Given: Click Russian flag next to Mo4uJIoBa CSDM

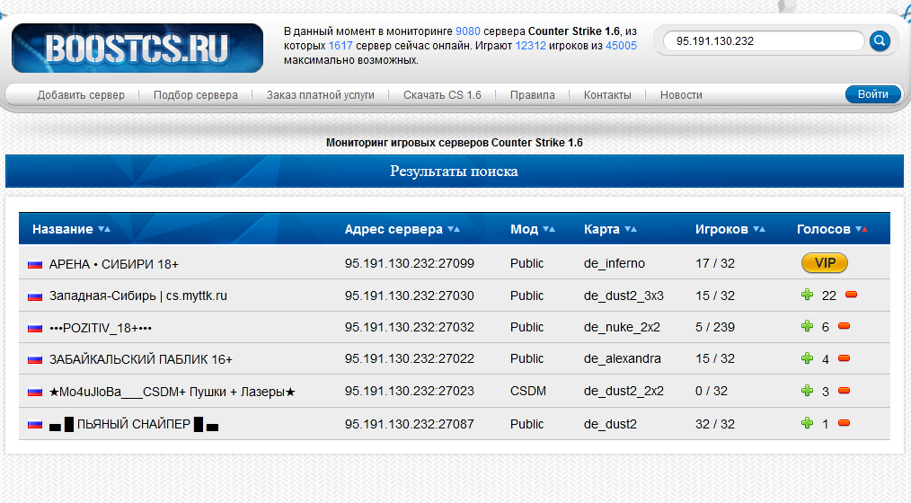Looking at the screenshot, I should 35,392.
